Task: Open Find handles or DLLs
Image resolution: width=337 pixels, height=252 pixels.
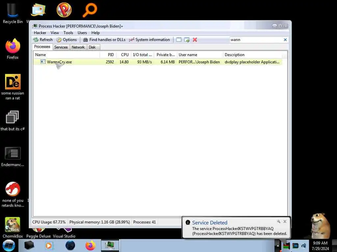Action: (104, 40)
